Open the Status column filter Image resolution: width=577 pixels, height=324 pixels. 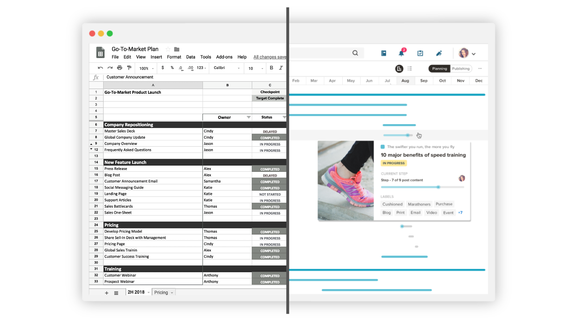[284, 117]
